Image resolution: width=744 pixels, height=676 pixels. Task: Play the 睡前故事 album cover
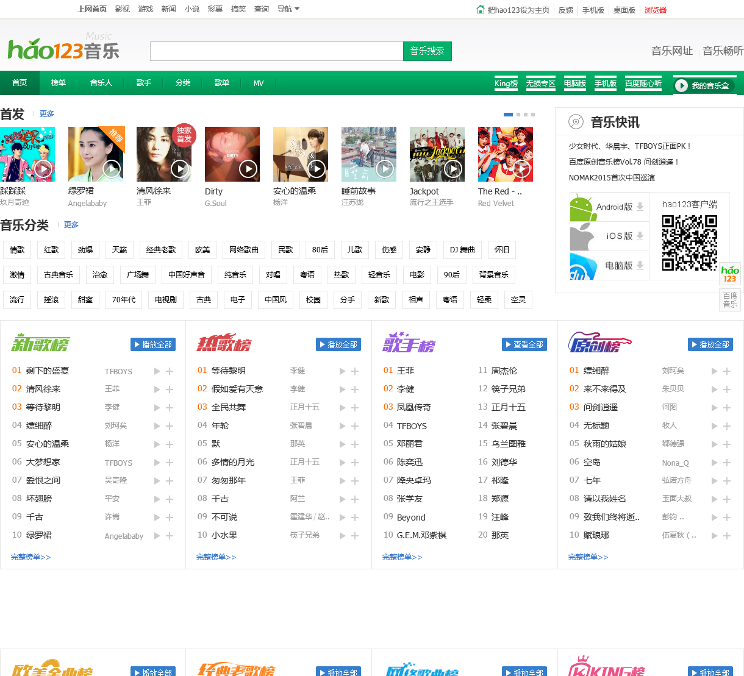point(385,168)
